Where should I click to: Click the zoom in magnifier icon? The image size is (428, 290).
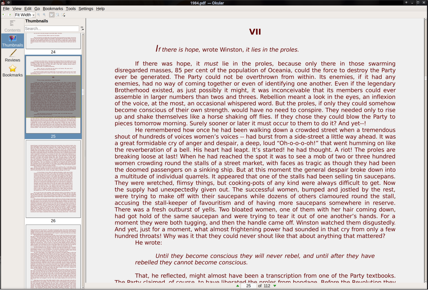(x=45, y=15)
